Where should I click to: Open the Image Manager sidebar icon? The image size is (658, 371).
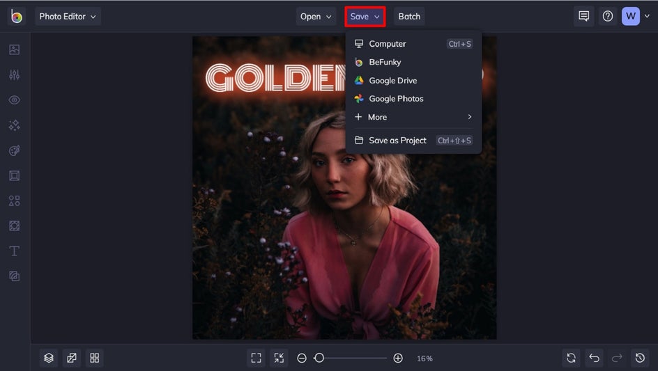(x=15, y=50)
